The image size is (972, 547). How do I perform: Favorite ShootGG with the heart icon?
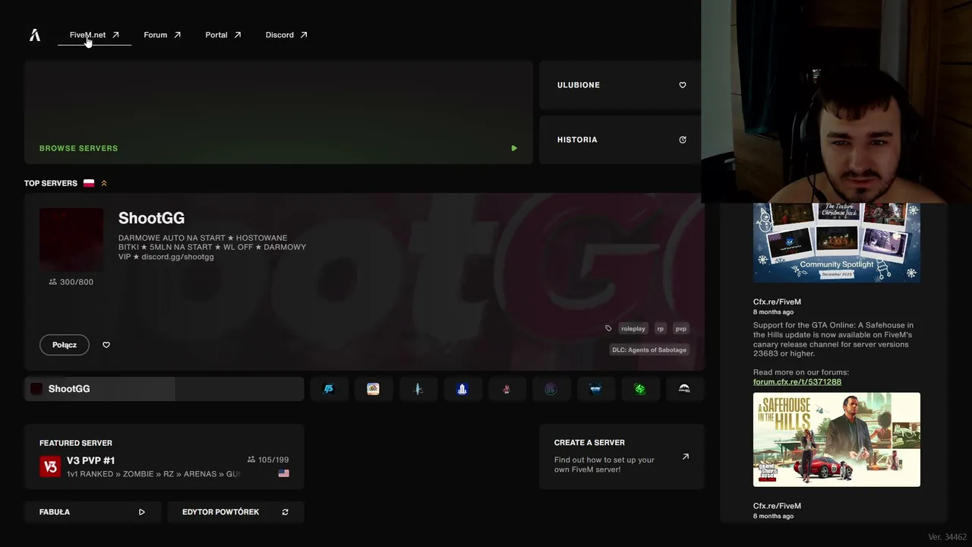point(106,345)
